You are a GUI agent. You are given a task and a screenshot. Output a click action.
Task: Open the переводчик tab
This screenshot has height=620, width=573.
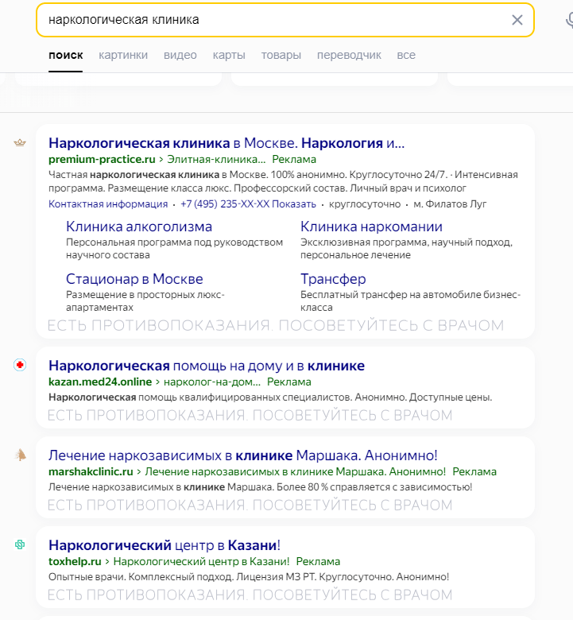point(349,55)
